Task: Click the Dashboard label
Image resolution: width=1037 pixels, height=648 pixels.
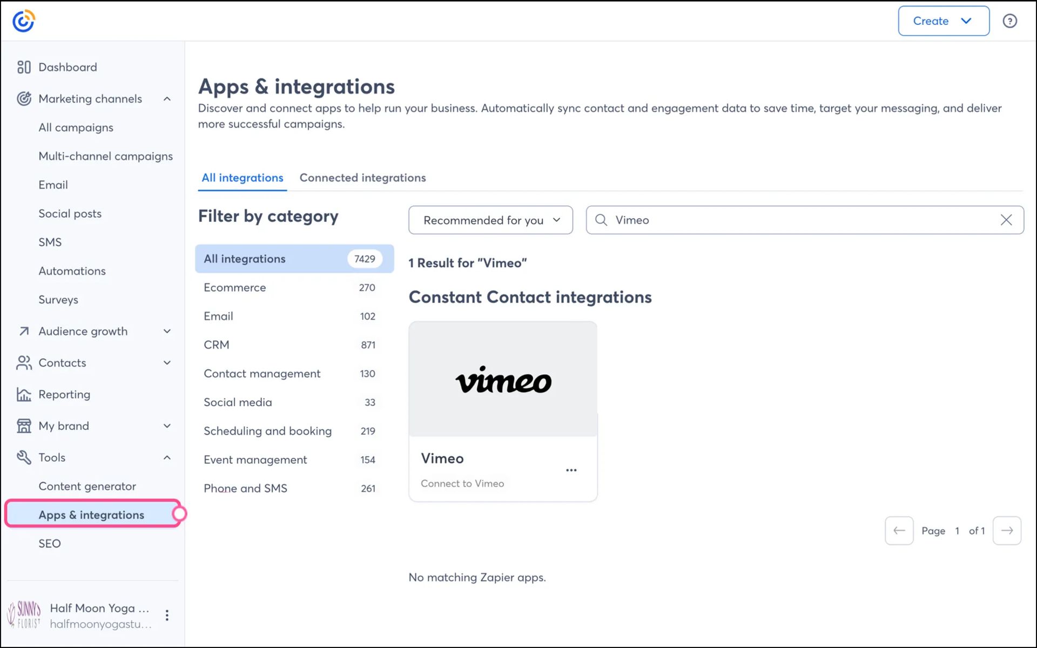Action: pyautogui.click(x=68, y=67)
